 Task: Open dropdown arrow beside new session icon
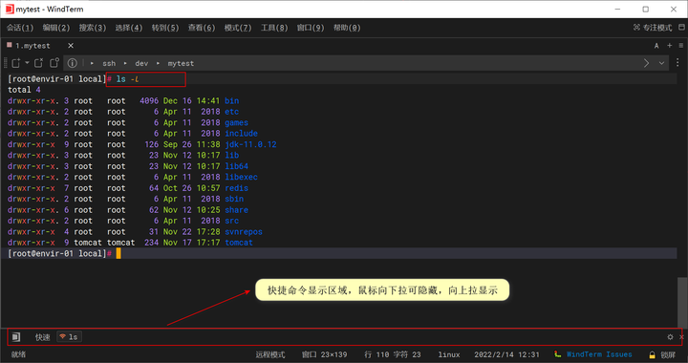(x=27, y=63)
